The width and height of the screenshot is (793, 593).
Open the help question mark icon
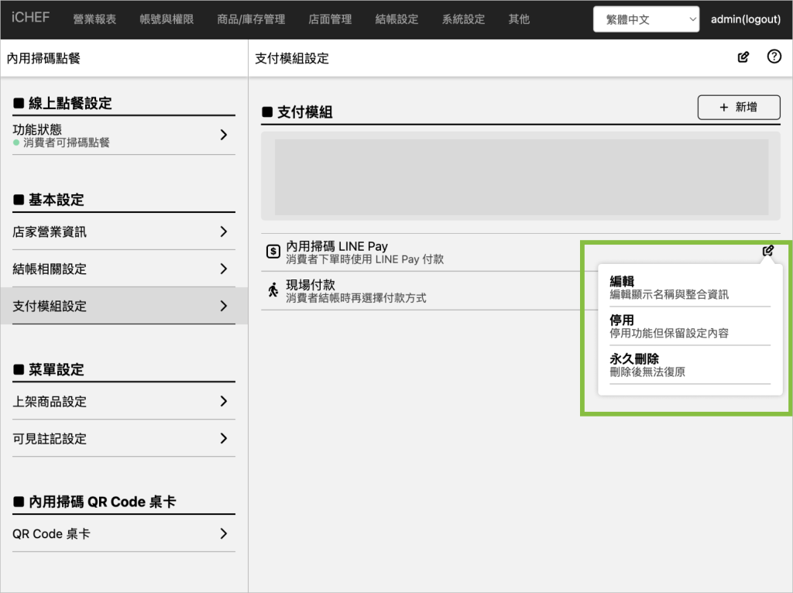(774, 57)
